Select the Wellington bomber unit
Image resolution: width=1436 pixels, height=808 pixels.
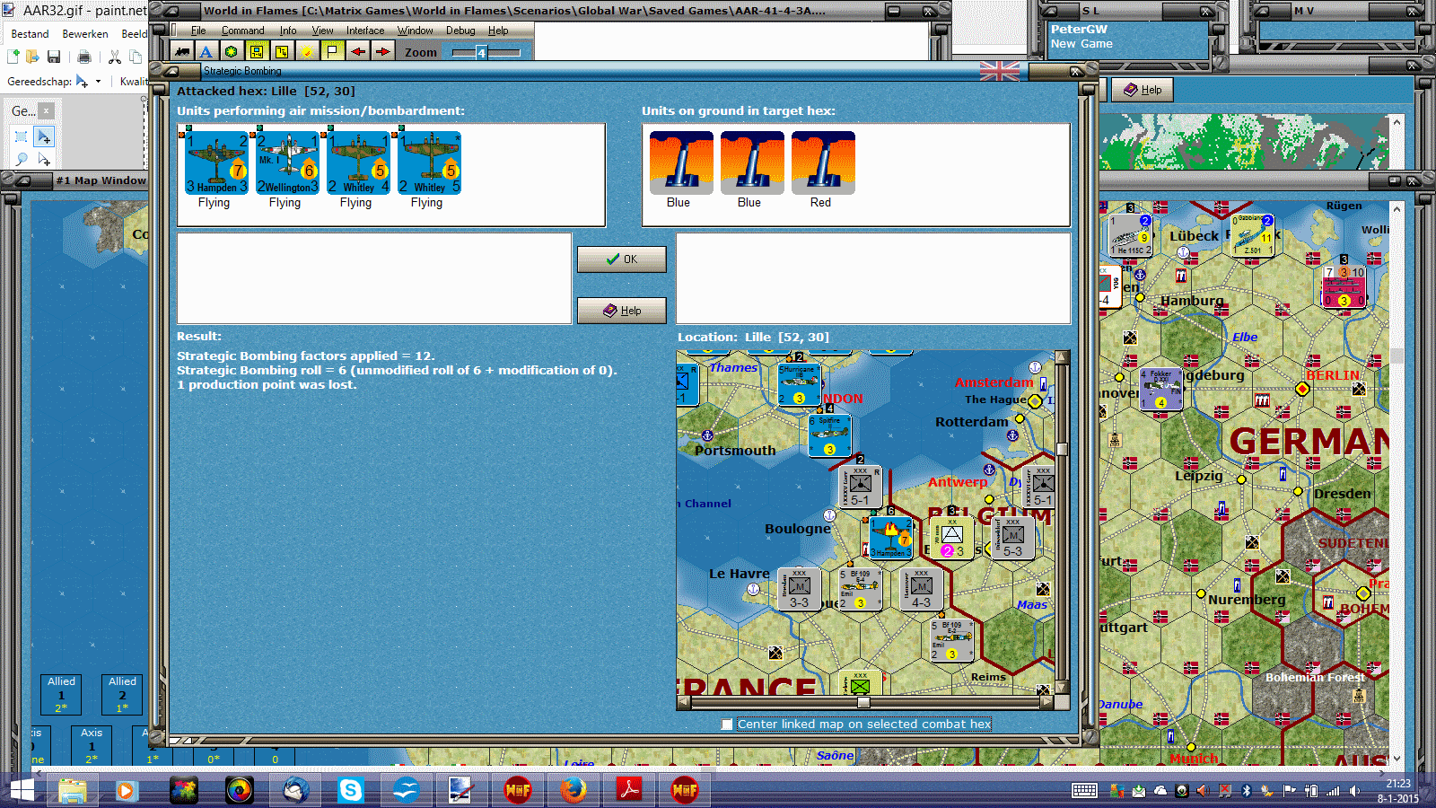pyautogui.click(x=287, y=162)
